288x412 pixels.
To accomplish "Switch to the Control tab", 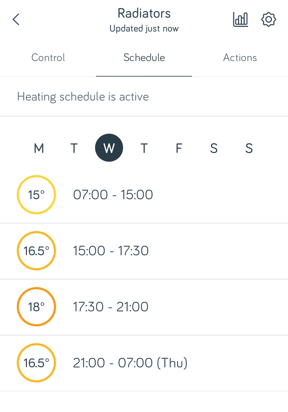I will (x=48, y=58).
